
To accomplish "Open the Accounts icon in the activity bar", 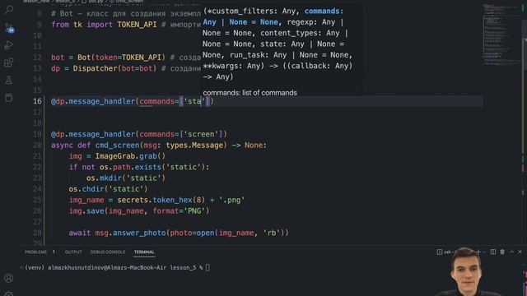I will pyautogui.click(x=9, y=278).
